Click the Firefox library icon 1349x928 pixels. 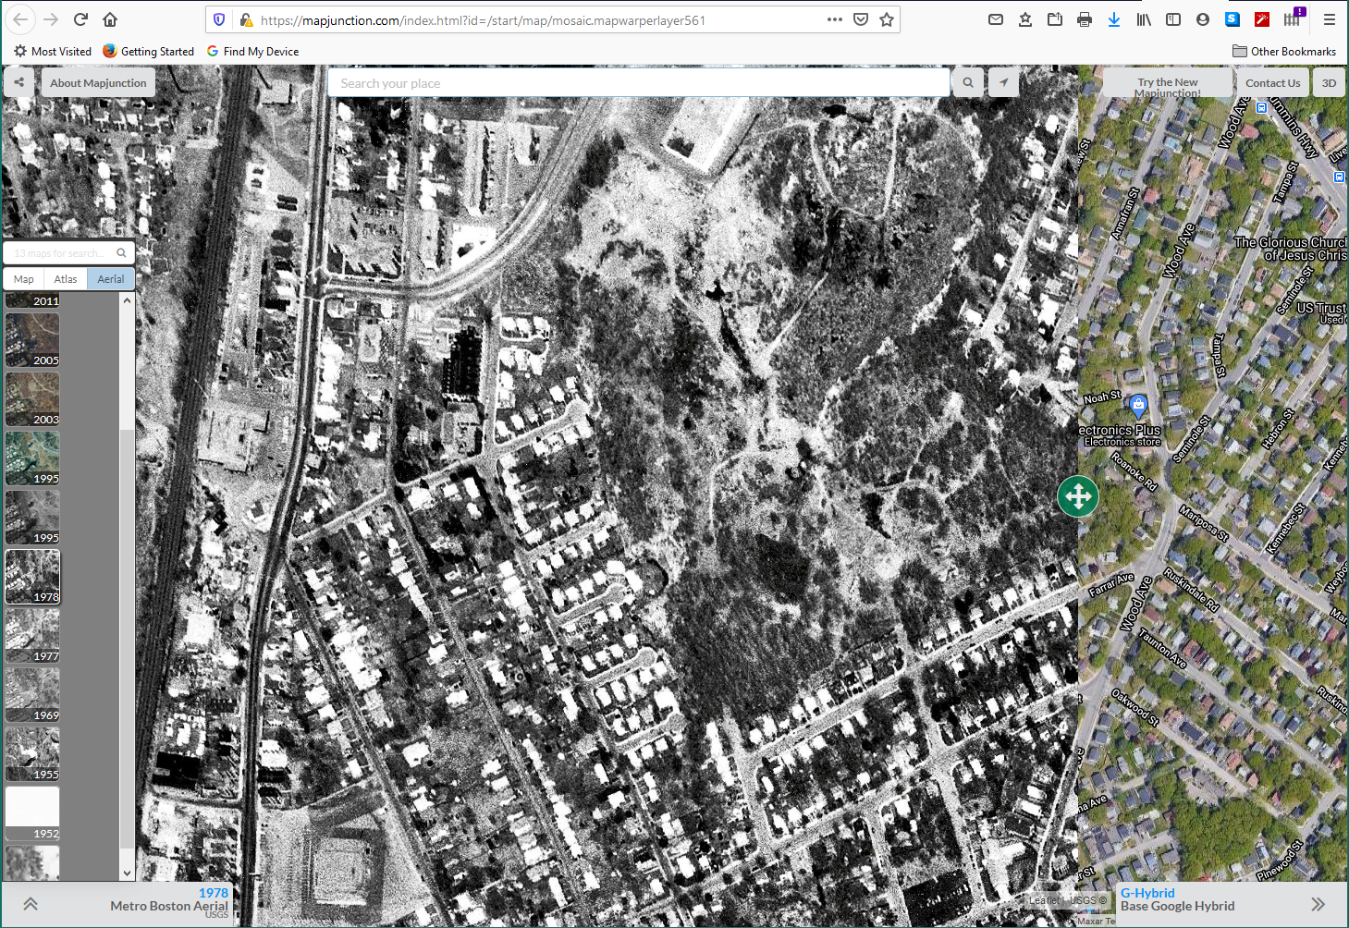(1144, 18)
